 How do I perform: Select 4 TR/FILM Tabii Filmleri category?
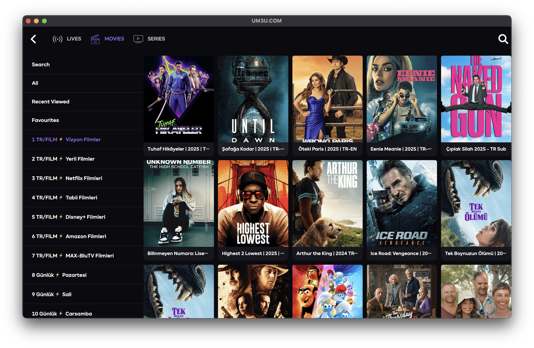[83, 198]
